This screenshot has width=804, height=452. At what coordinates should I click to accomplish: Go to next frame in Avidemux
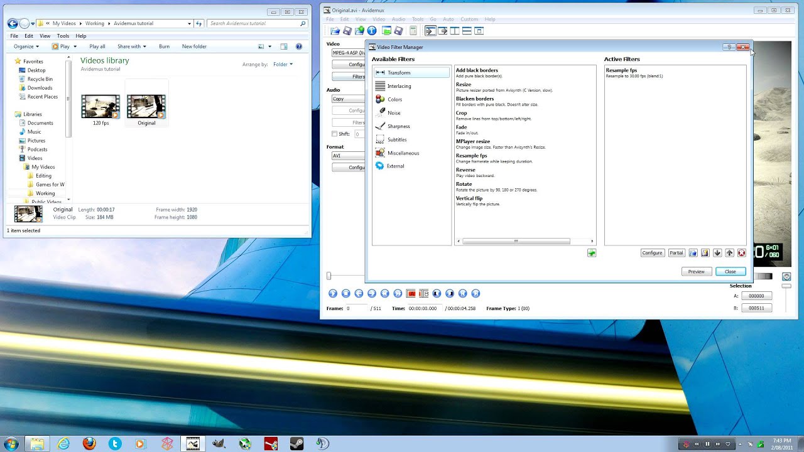[372, 293]
